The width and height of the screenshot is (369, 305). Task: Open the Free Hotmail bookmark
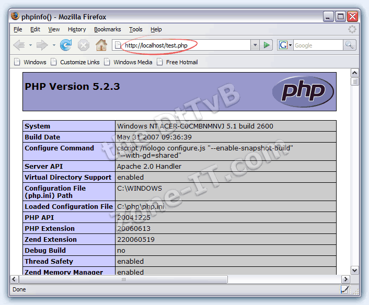click(177, 62)
